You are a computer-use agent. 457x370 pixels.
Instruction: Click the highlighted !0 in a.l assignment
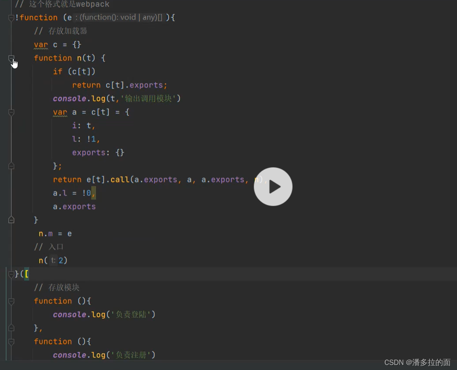coord(89,193)
